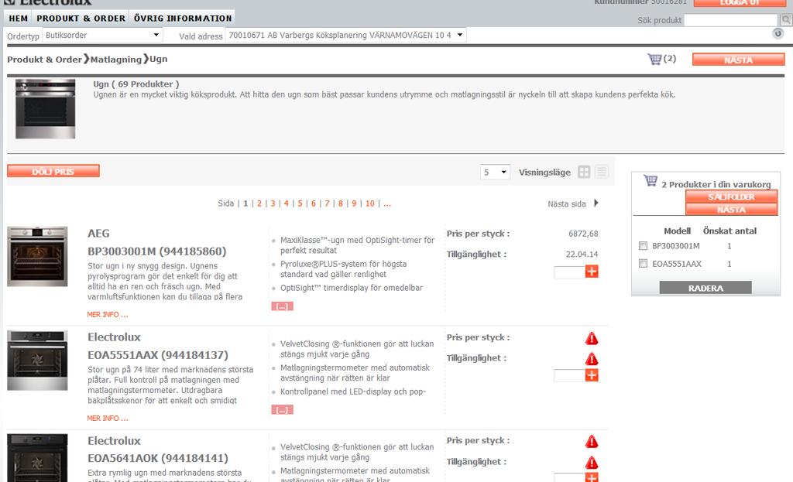Click the Electrolux EOA5551AAX oven thumbnail
Viewport: 793px width, 482px height.
point(37,361)
